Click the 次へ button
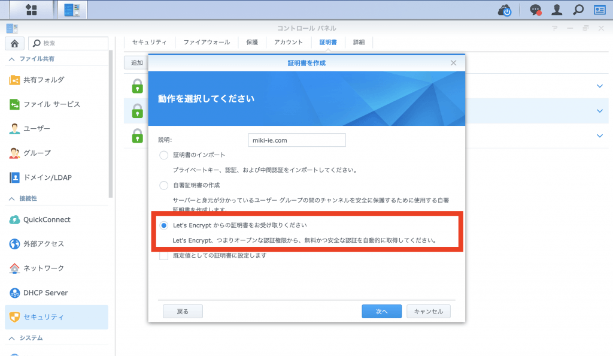The image size is (613, 356). [x=381, y=312]
